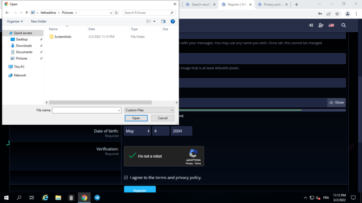
Task: Launch Internet Explorer from the taskbar
Action: coord(45,198)
